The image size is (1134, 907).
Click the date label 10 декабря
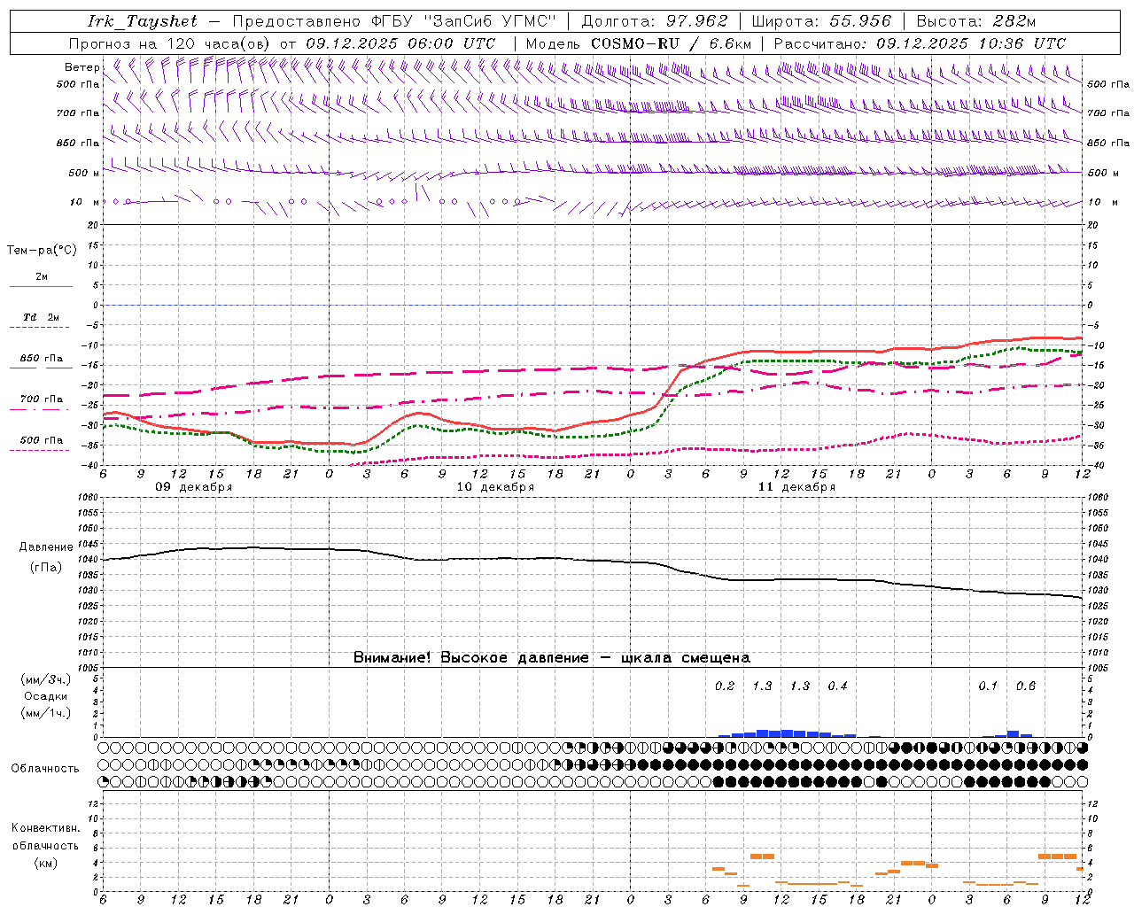click(495, 487)
